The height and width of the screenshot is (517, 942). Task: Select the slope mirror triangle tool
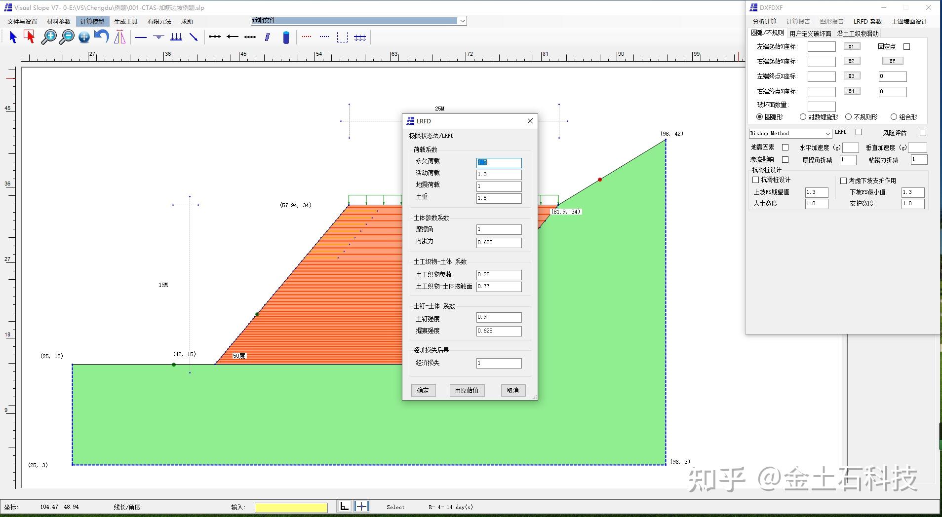click(119, 37)
